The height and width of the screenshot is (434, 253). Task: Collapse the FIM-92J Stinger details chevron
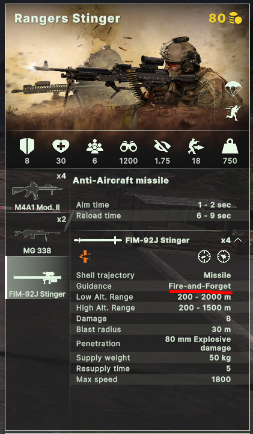(x=238, y=240)
